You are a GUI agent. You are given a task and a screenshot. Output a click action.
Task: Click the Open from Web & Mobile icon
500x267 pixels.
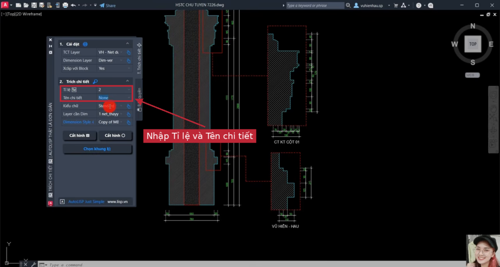49,5
